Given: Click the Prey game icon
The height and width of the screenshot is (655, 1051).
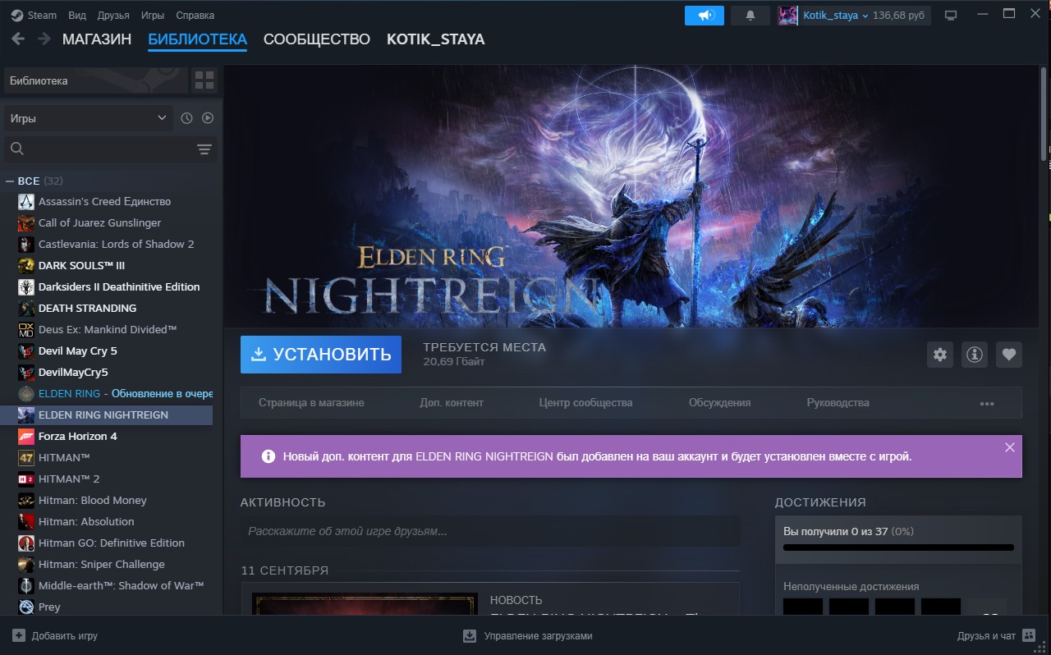Looking at the screenshot, I should click(26, 607).
